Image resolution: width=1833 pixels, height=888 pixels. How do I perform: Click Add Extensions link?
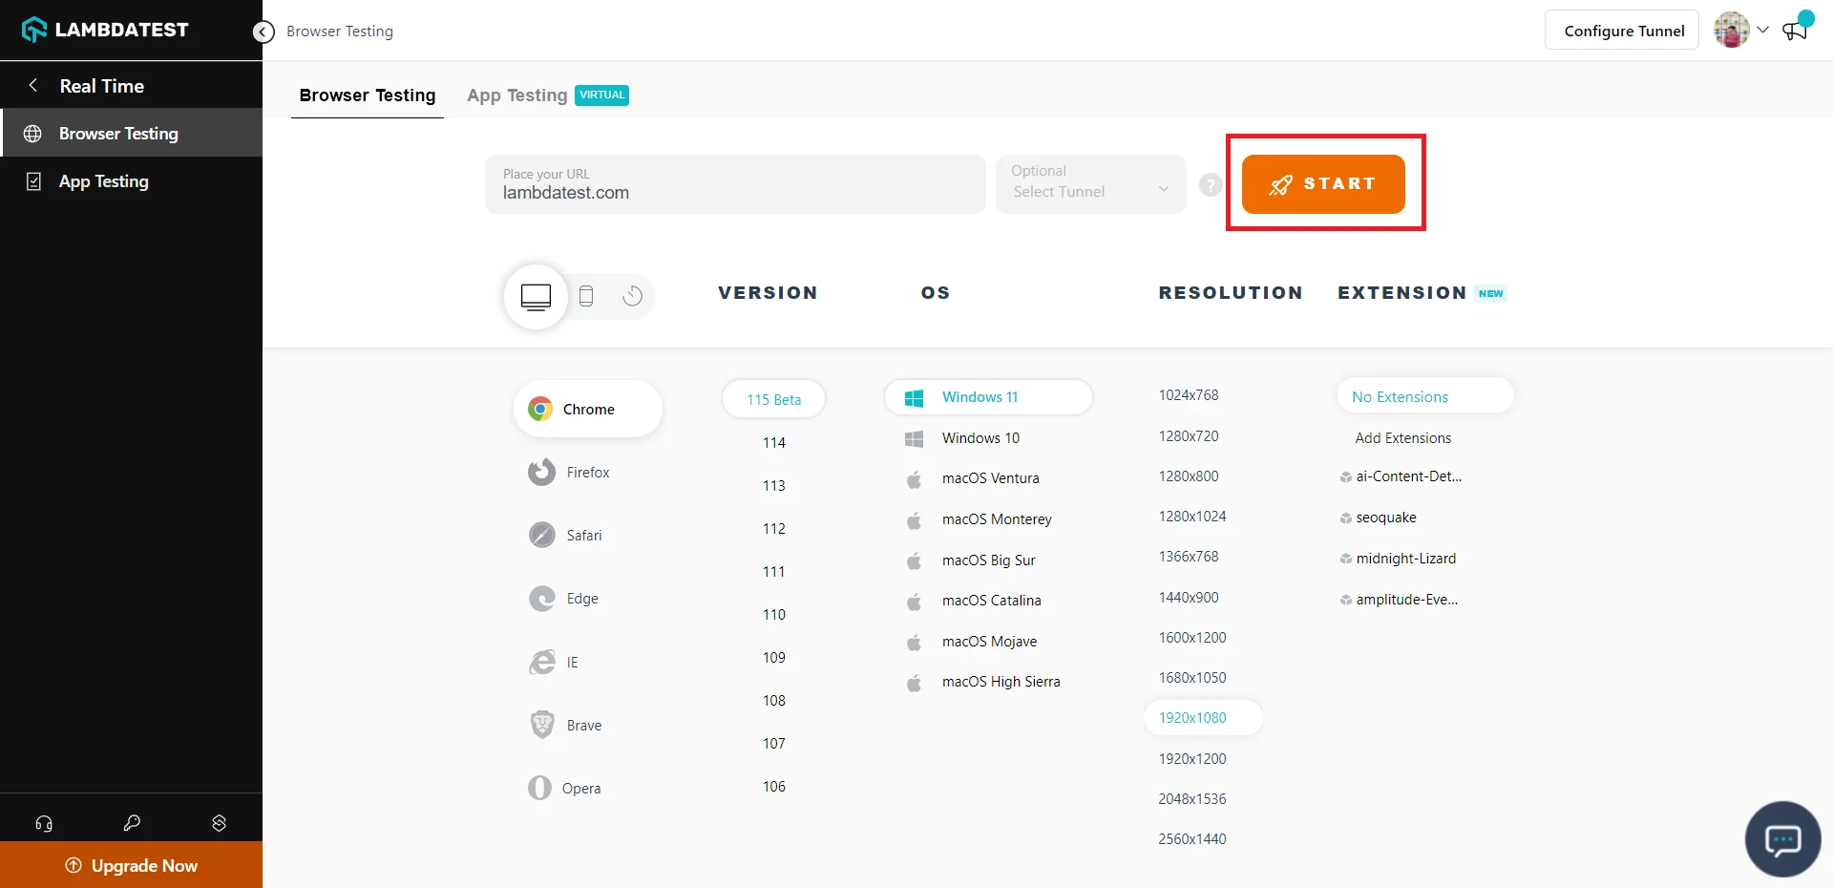1402,437
